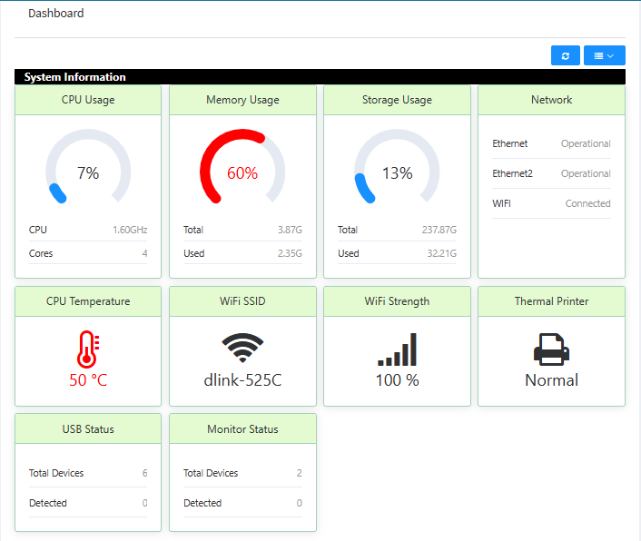Viewport: 641px width, 541px height.
Task: Select the Network card header
Action: coord(551,100)
